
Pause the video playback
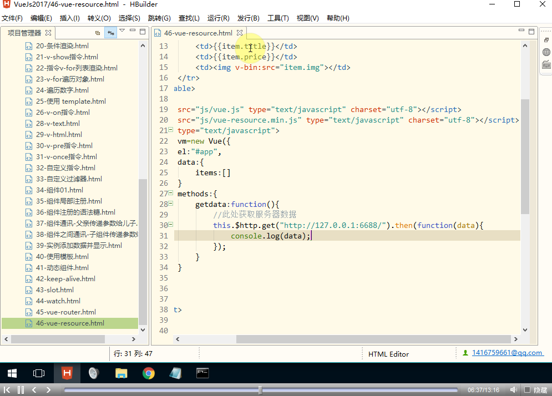click(x=21, y=390)
